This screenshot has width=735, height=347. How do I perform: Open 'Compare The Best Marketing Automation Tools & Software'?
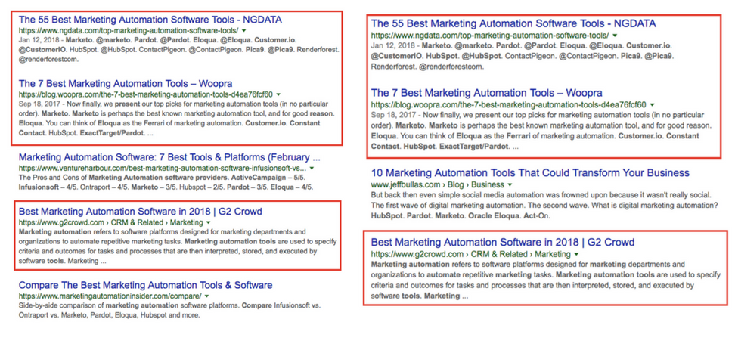tap(145, 285)
